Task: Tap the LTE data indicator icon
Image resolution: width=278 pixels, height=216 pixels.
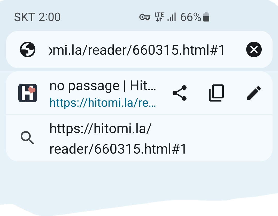Action: click(x=159, y=17)
